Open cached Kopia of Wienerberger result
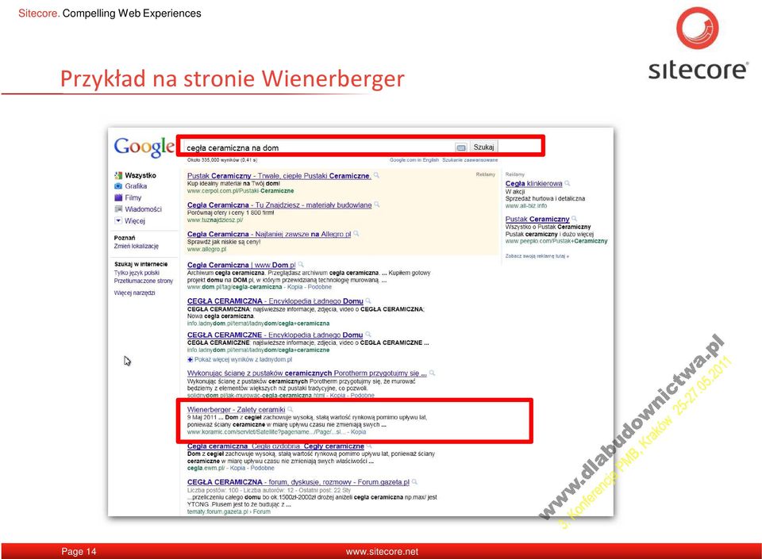 359,432
